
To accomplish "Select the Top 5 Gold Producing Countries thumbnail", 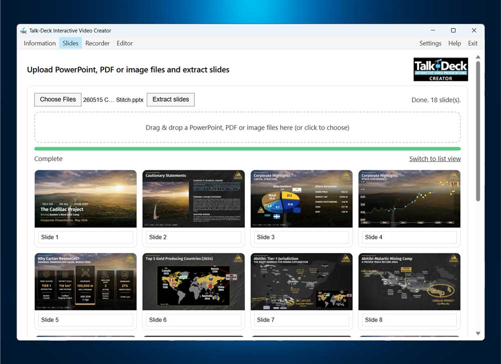I will (193, 281).
